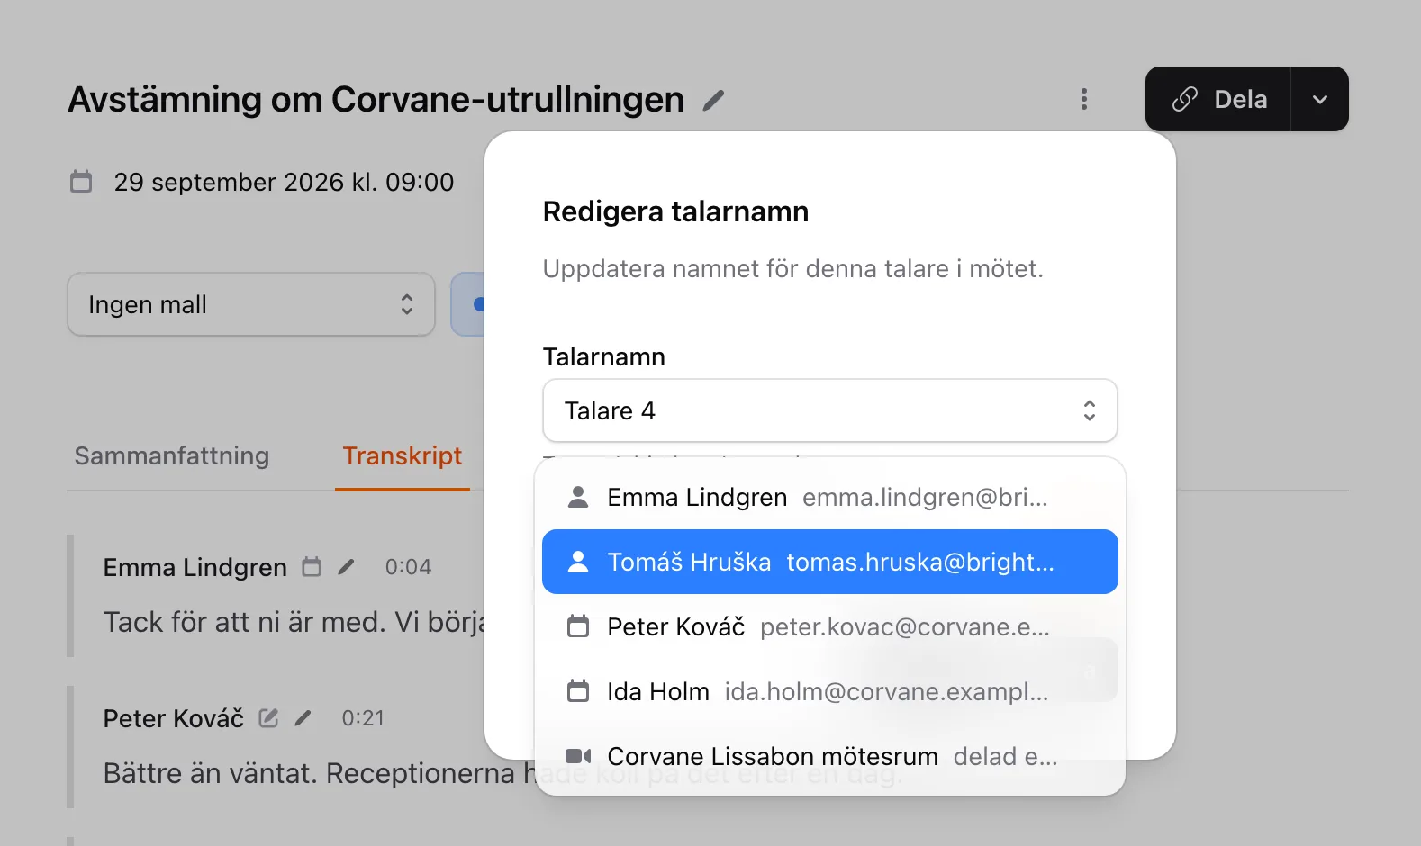Open the Ingen mall template dropdown
Viewport: 1421px width, 846px height.
(x=251, y=304)
